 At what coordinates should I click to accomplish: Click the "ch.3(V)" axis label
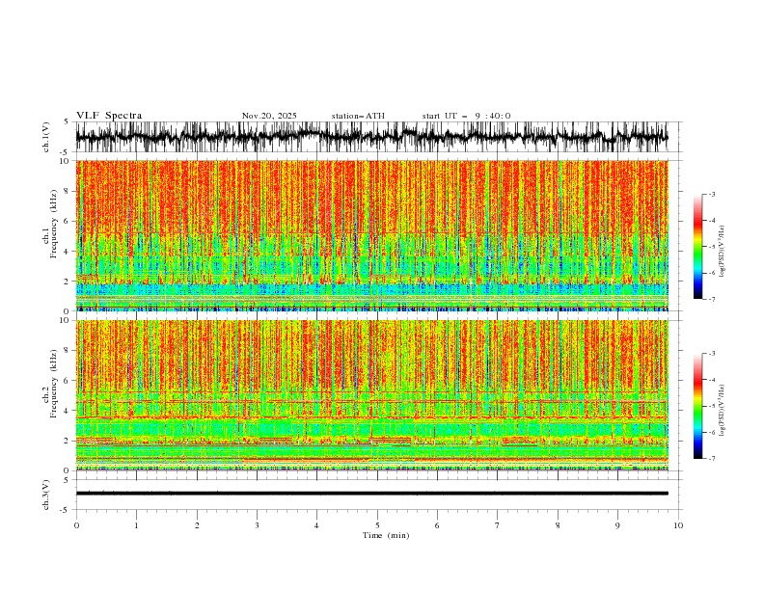[46, 495]
